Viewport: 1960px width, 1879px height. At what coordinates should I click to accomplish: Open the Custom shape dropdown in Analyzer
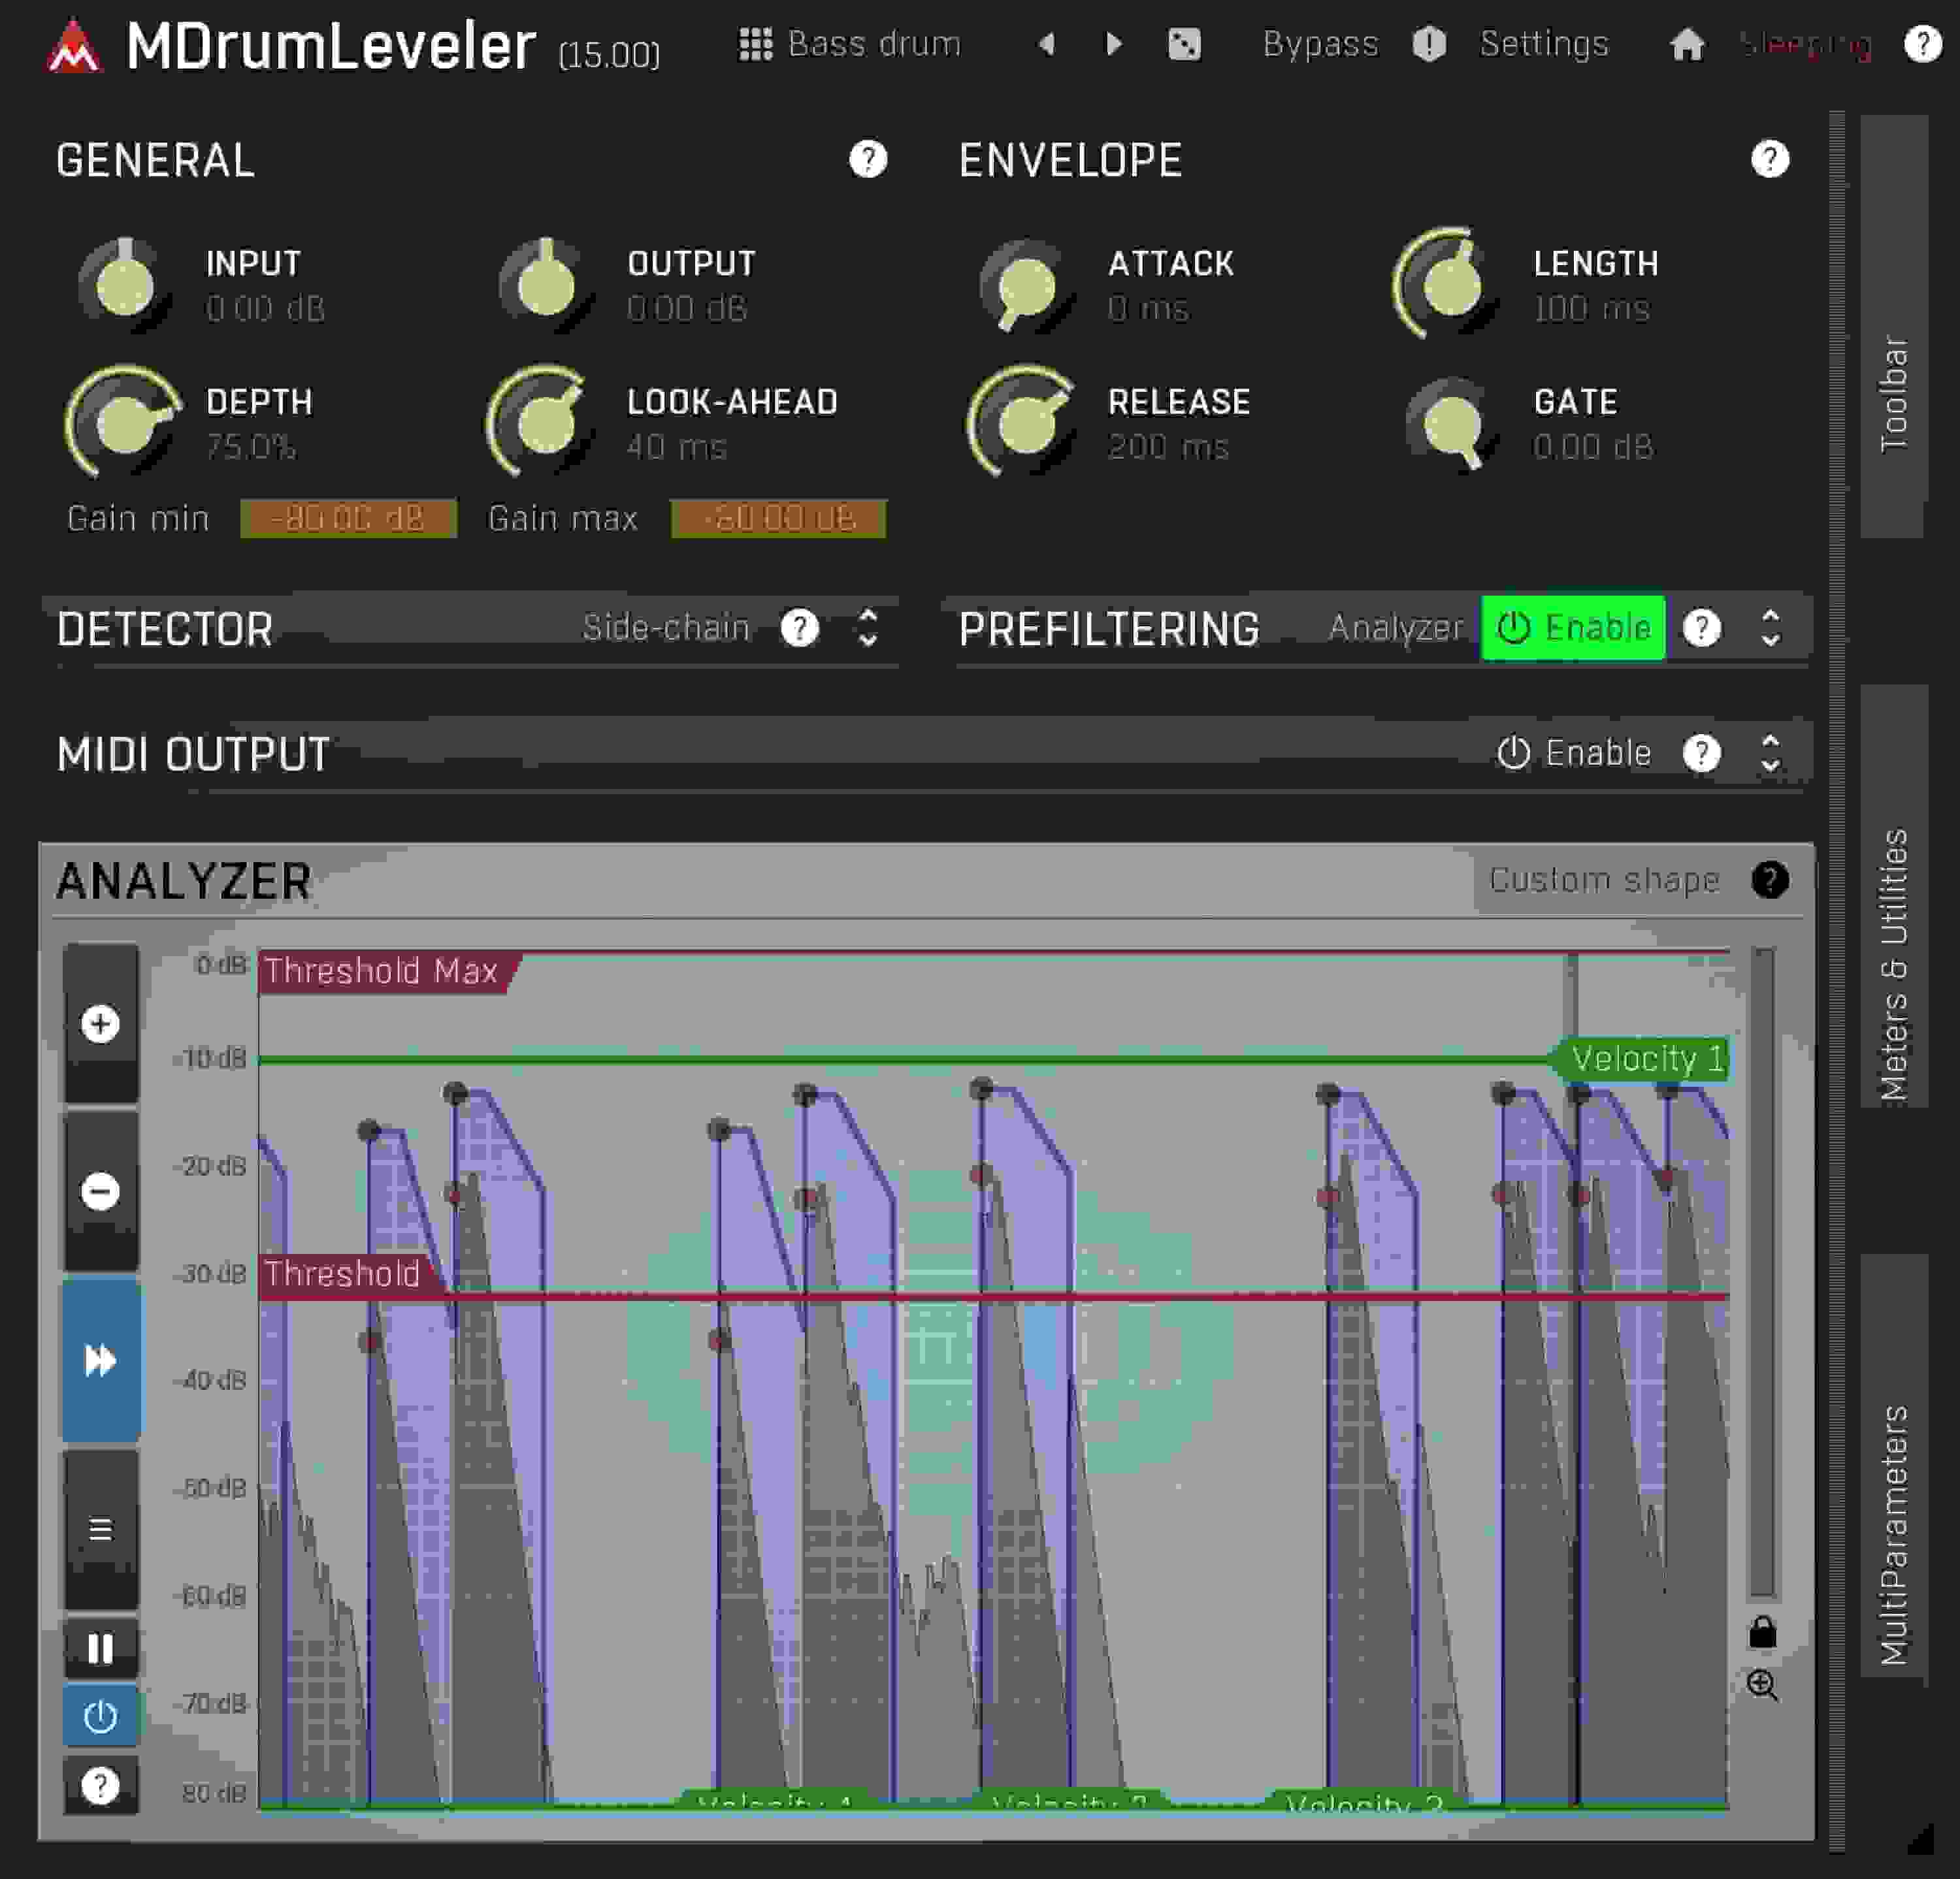pyautogui.click(x=1604, y=880)
